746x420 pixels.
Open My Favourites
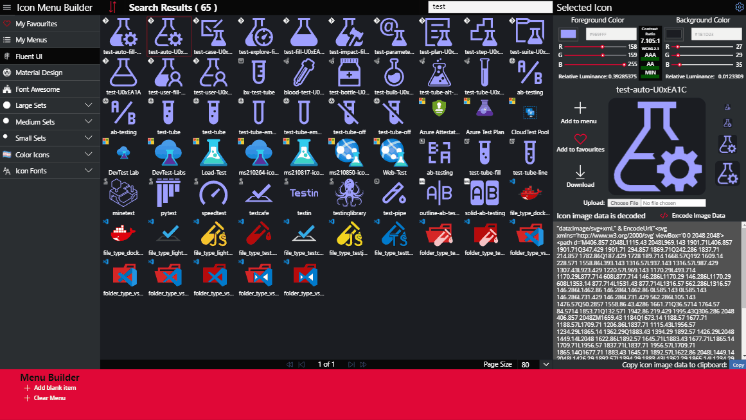click(50, 24)
